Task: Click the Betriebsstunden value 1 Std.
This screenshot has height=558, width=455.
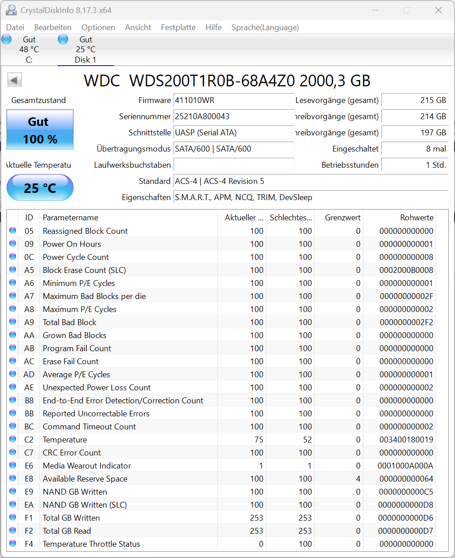Action: click(415, 165)
